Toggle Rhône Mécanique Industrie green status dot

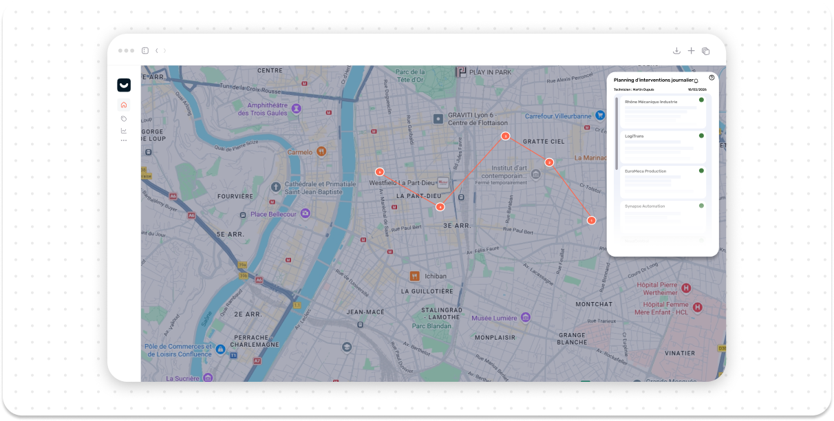701,100
